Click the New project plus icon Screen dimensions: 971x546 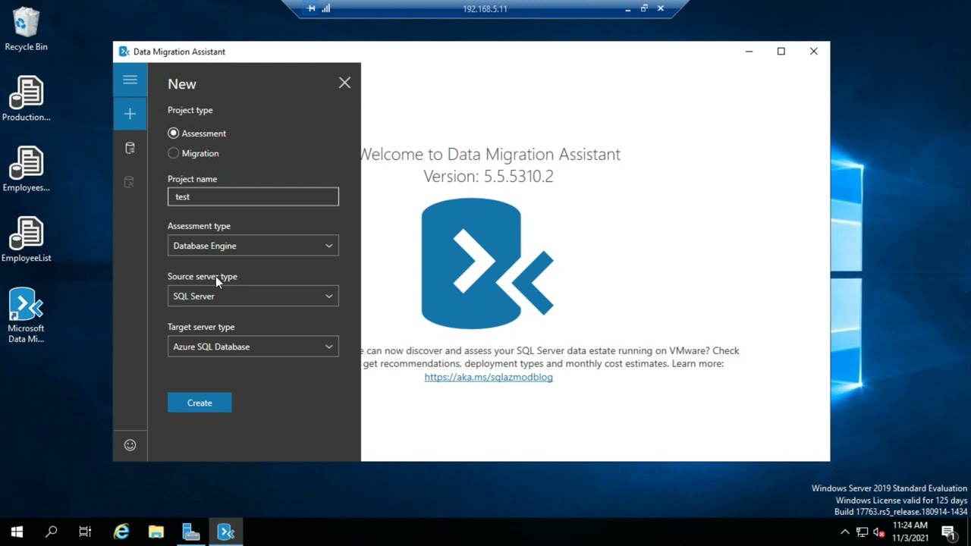[130, 114]
